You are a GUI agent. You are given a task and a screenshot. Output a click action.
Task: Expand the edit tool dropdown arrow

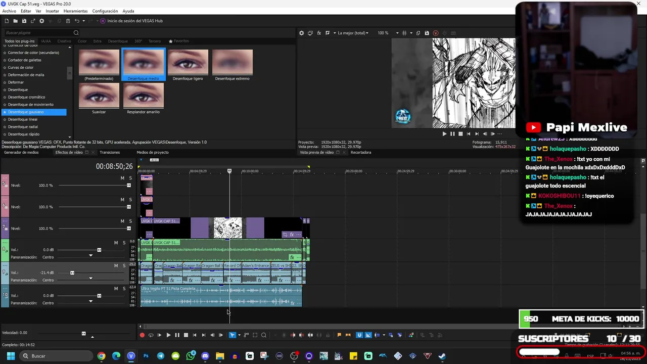239,335
